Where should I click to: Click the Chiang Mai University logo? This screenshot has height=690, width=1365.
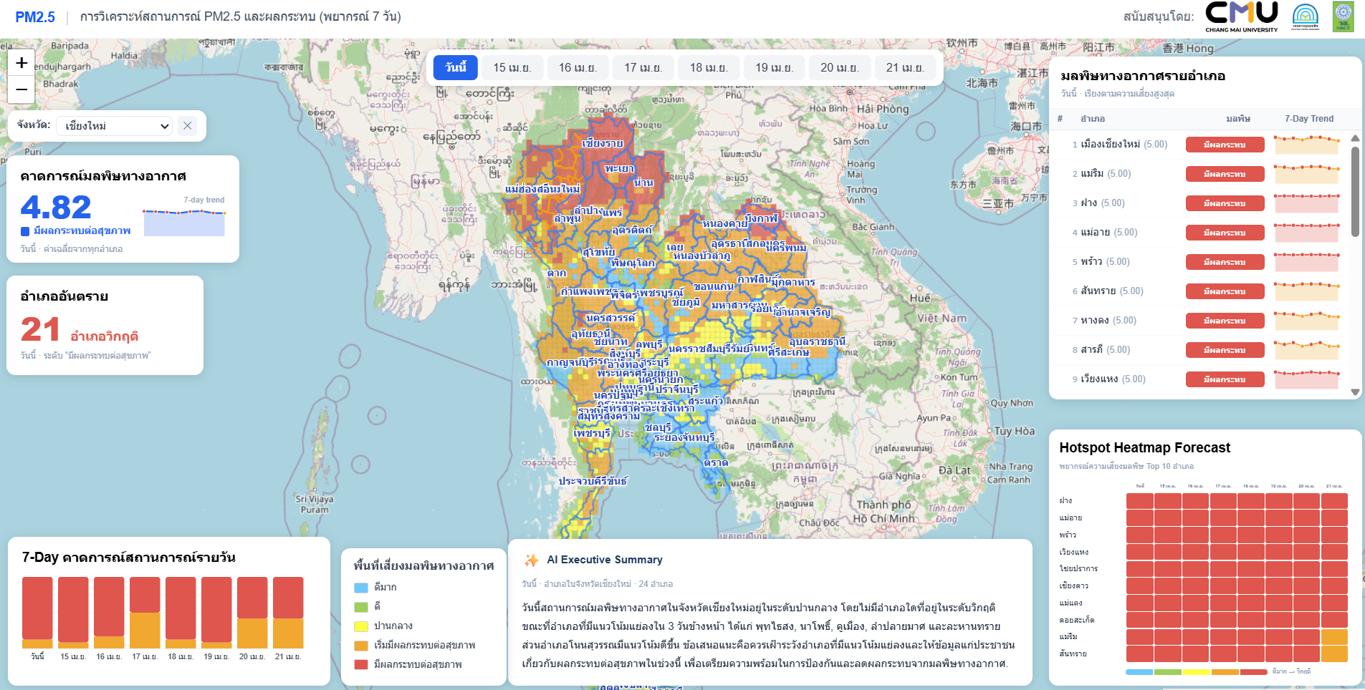pos(1241,16)
